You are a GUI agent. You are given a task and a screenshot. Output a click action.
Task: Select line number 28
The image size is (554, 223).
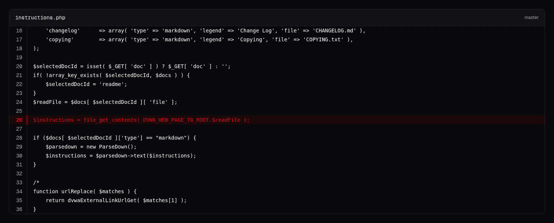[19, 138]
